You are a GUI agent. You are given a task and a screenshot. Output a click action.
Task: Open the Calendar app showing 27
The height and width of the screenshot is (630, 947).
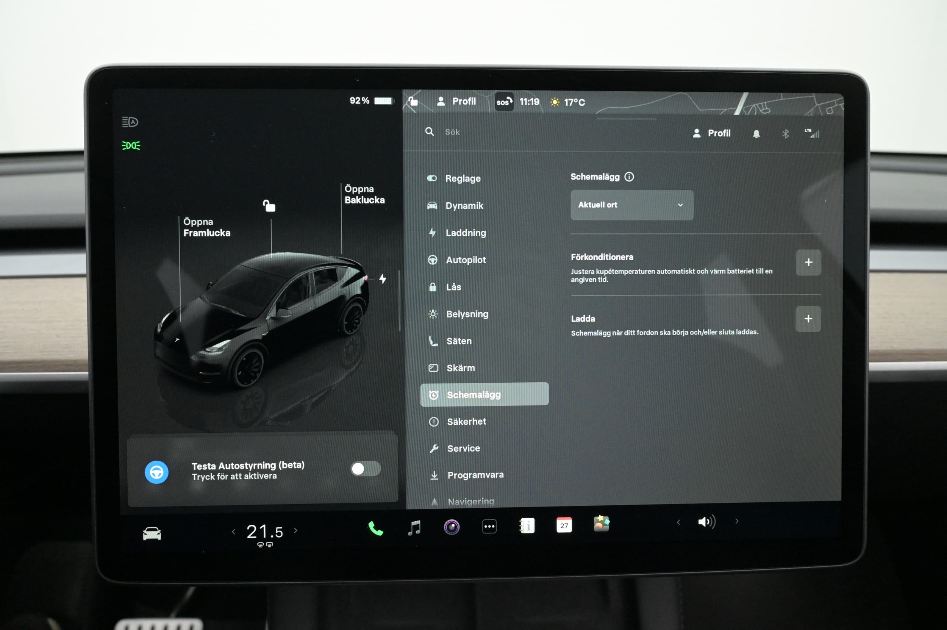[564, 525]
